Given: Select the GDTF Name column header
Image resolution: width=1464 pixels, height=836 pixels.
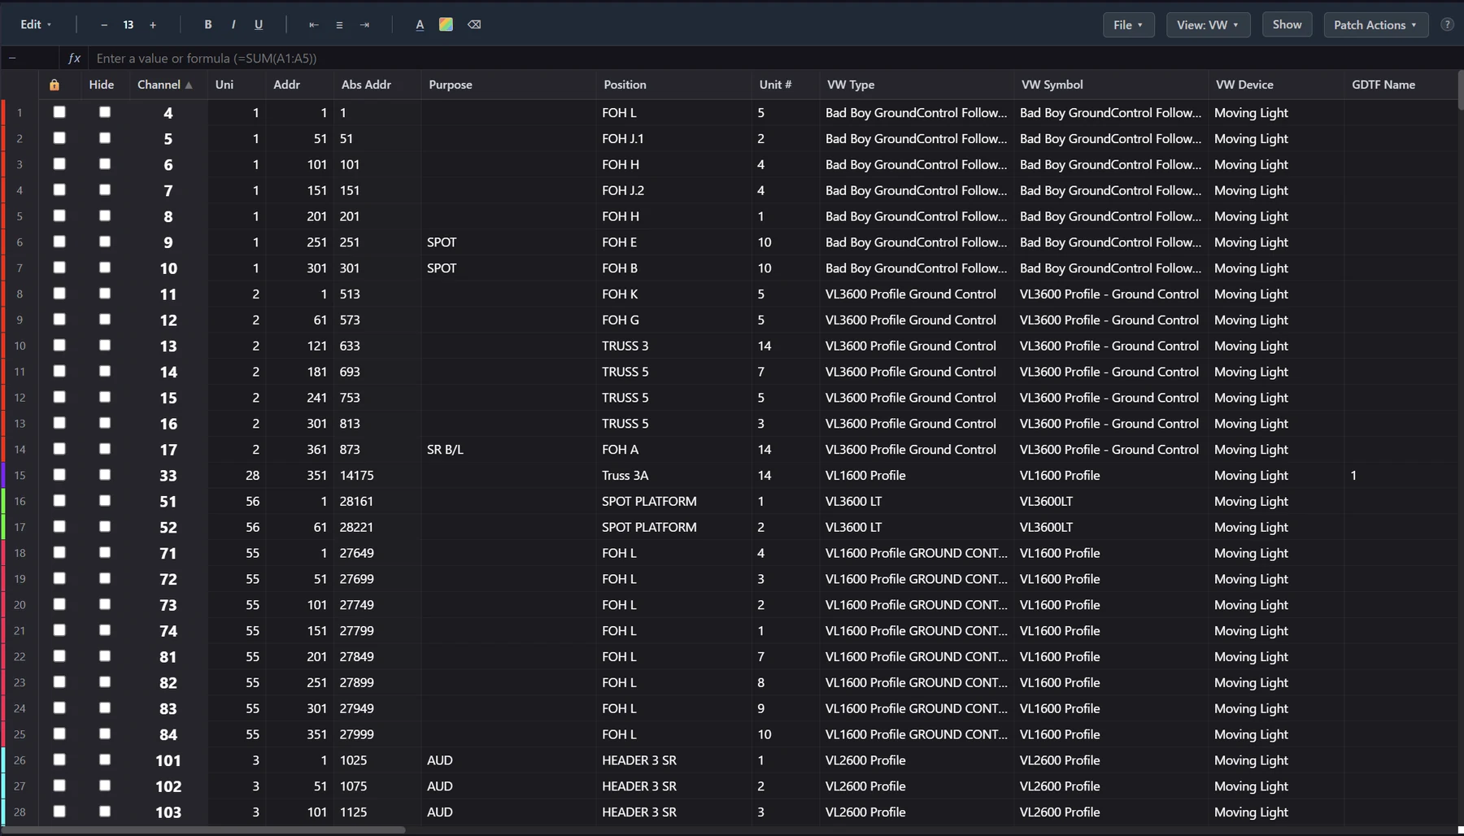Looking at the screenshot, I should click(x=1401, y=85).
